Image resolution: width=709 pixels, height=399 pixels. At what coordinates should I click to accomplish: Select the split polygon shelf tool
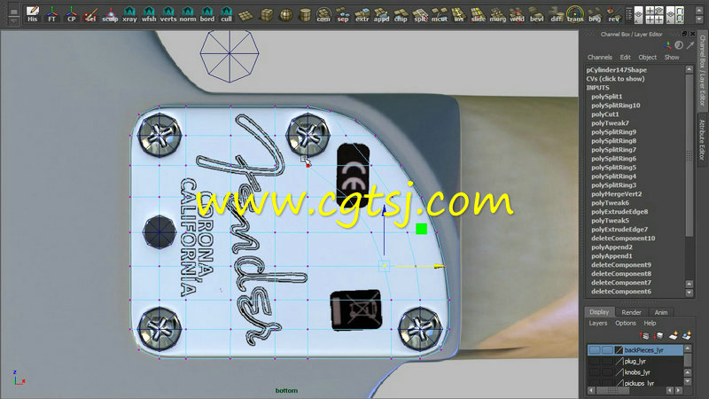point(420,14)
